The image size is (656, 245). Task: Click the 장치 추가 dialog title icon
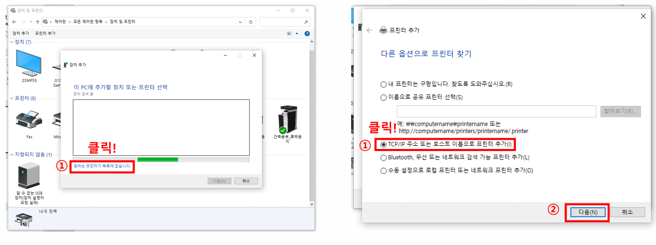(x=65, y=65)
